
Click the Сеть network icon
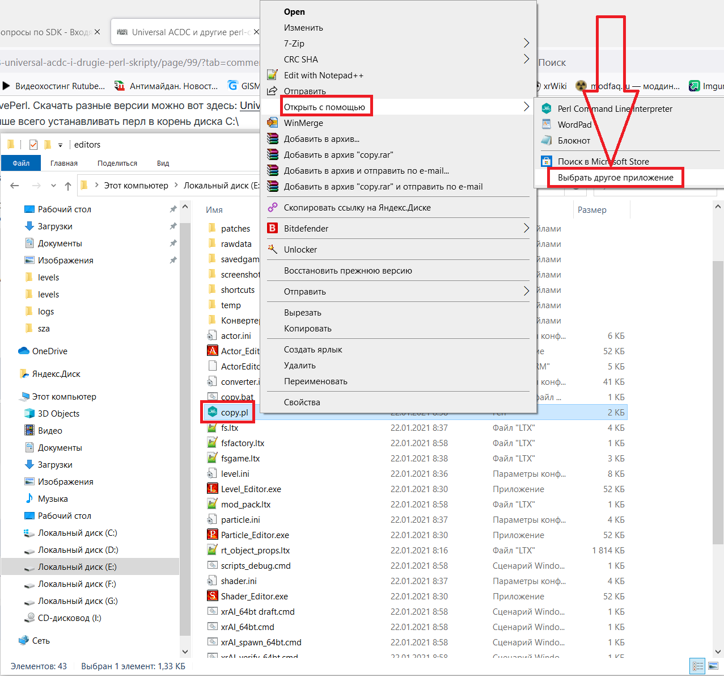coord(24,640)
